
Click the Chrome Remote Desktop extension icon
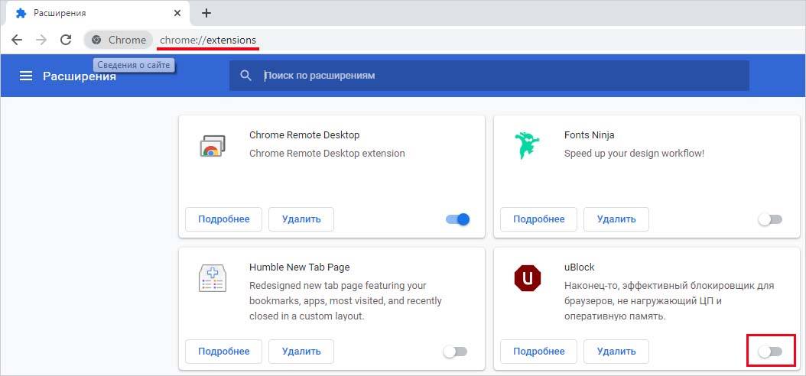click(210, 145)
